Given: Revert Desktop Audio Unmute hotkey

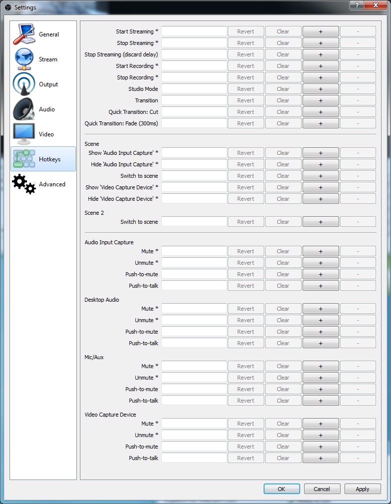Looking at the screenshot, I should click(246, 320).
